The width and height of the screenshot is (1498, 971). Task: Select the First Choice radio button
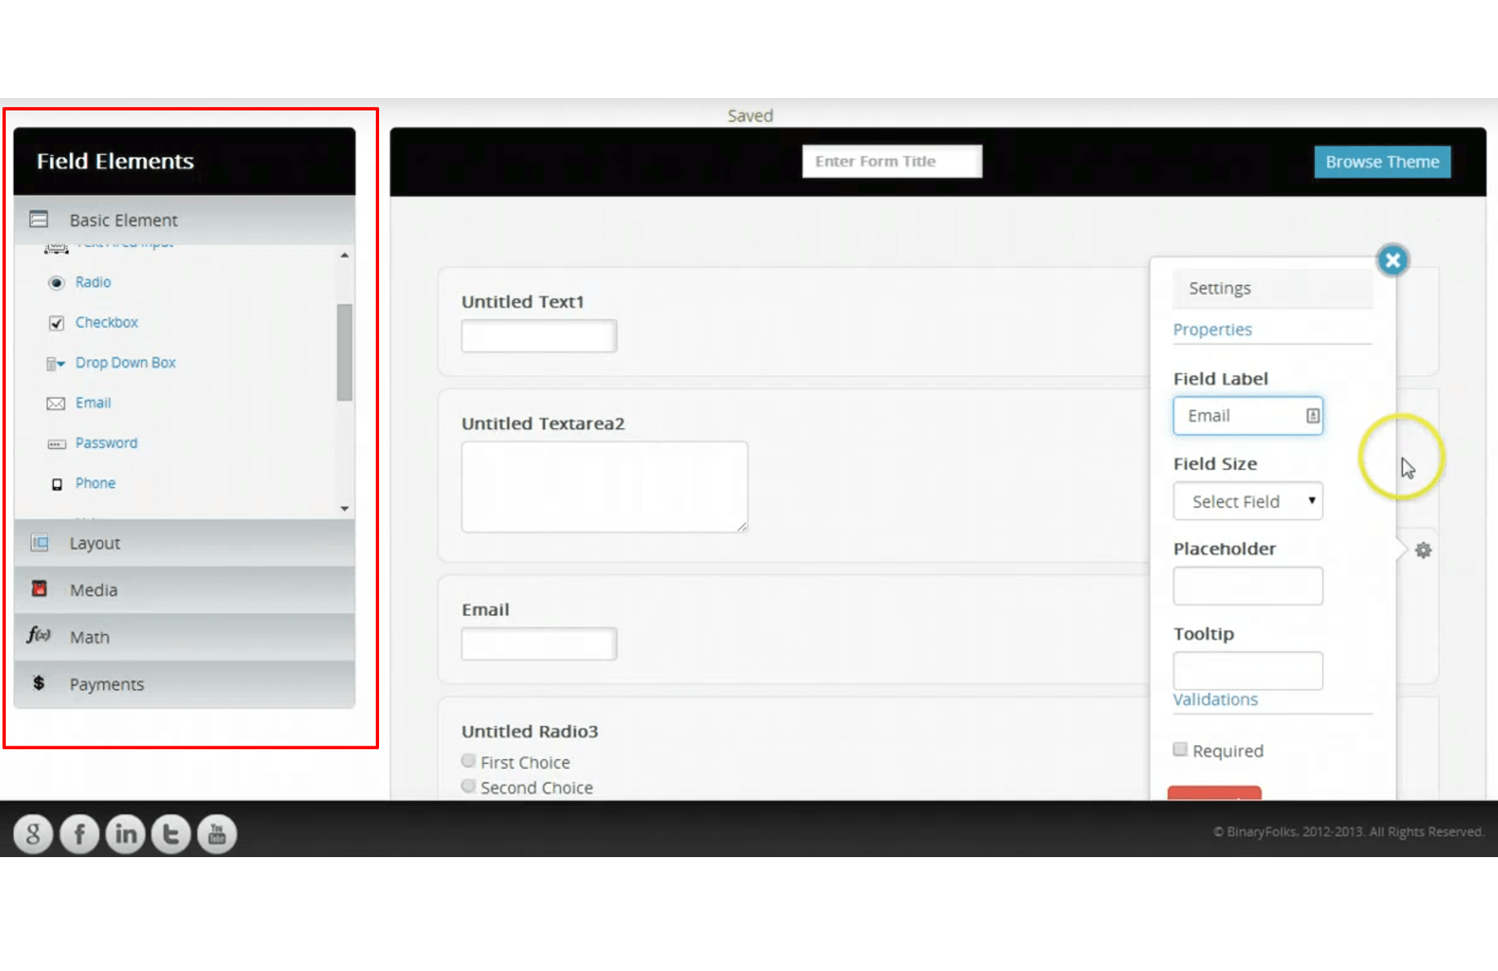469,761
